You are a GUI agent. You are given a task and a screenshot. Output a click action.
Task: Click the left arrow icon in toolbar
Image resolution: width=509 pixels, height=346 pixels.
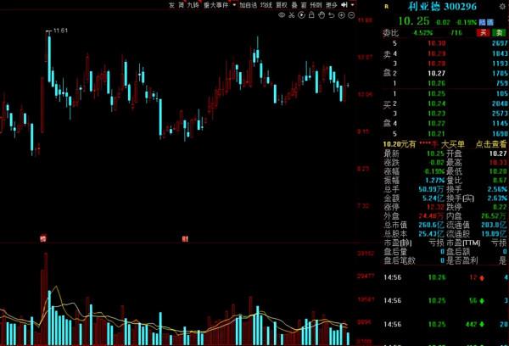point(346,5)
